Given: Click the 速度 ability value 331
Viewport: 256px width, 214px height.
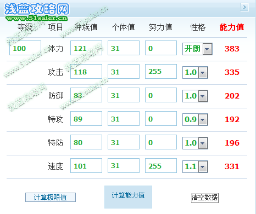Looking at the screenshot, I should (x=232, y=166).
